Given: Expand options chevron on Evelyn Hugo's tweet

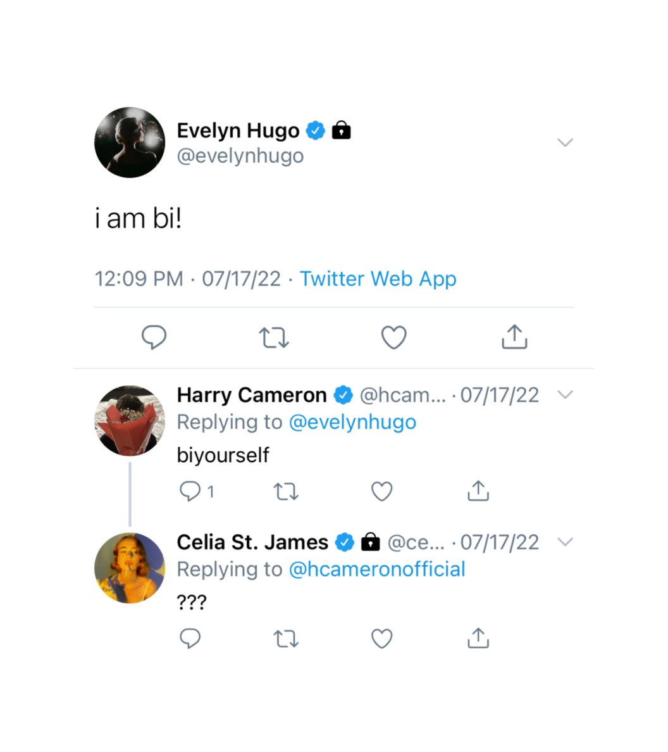Looking at the screenshot, I should (566, 142).
